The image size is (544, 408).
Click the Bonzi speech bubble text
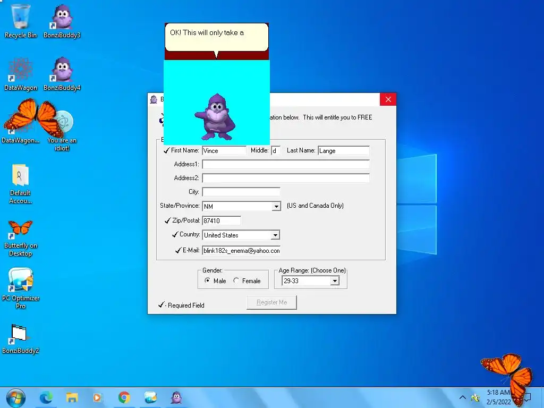click(207, 32)
